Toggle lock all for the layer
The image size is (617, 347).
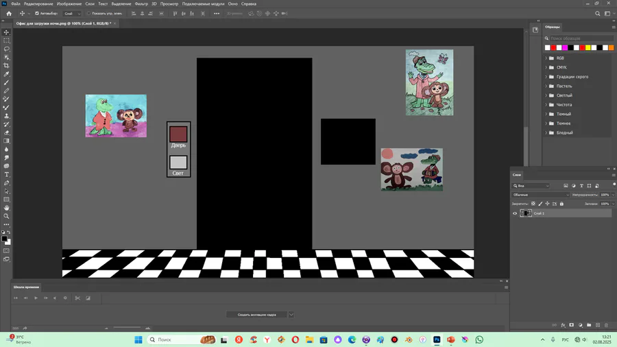pyautogui.click(x=561, y=204)
